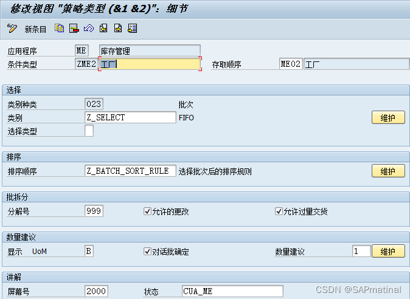Click the 选择 section header
This screenshot has height=299, width=410.
(x=14, y=90)
